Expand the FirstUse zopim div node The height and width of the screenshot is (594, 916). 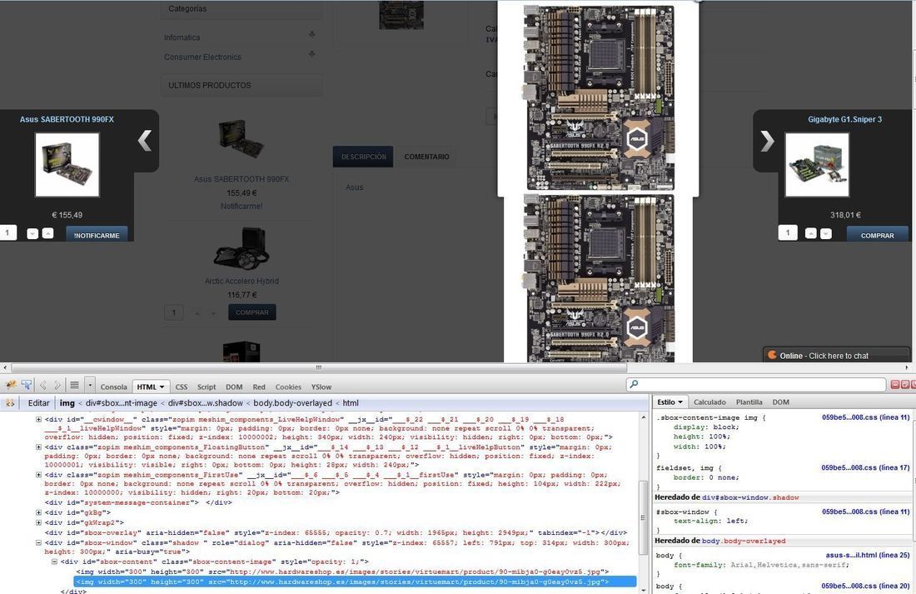(x=38, y=475)
